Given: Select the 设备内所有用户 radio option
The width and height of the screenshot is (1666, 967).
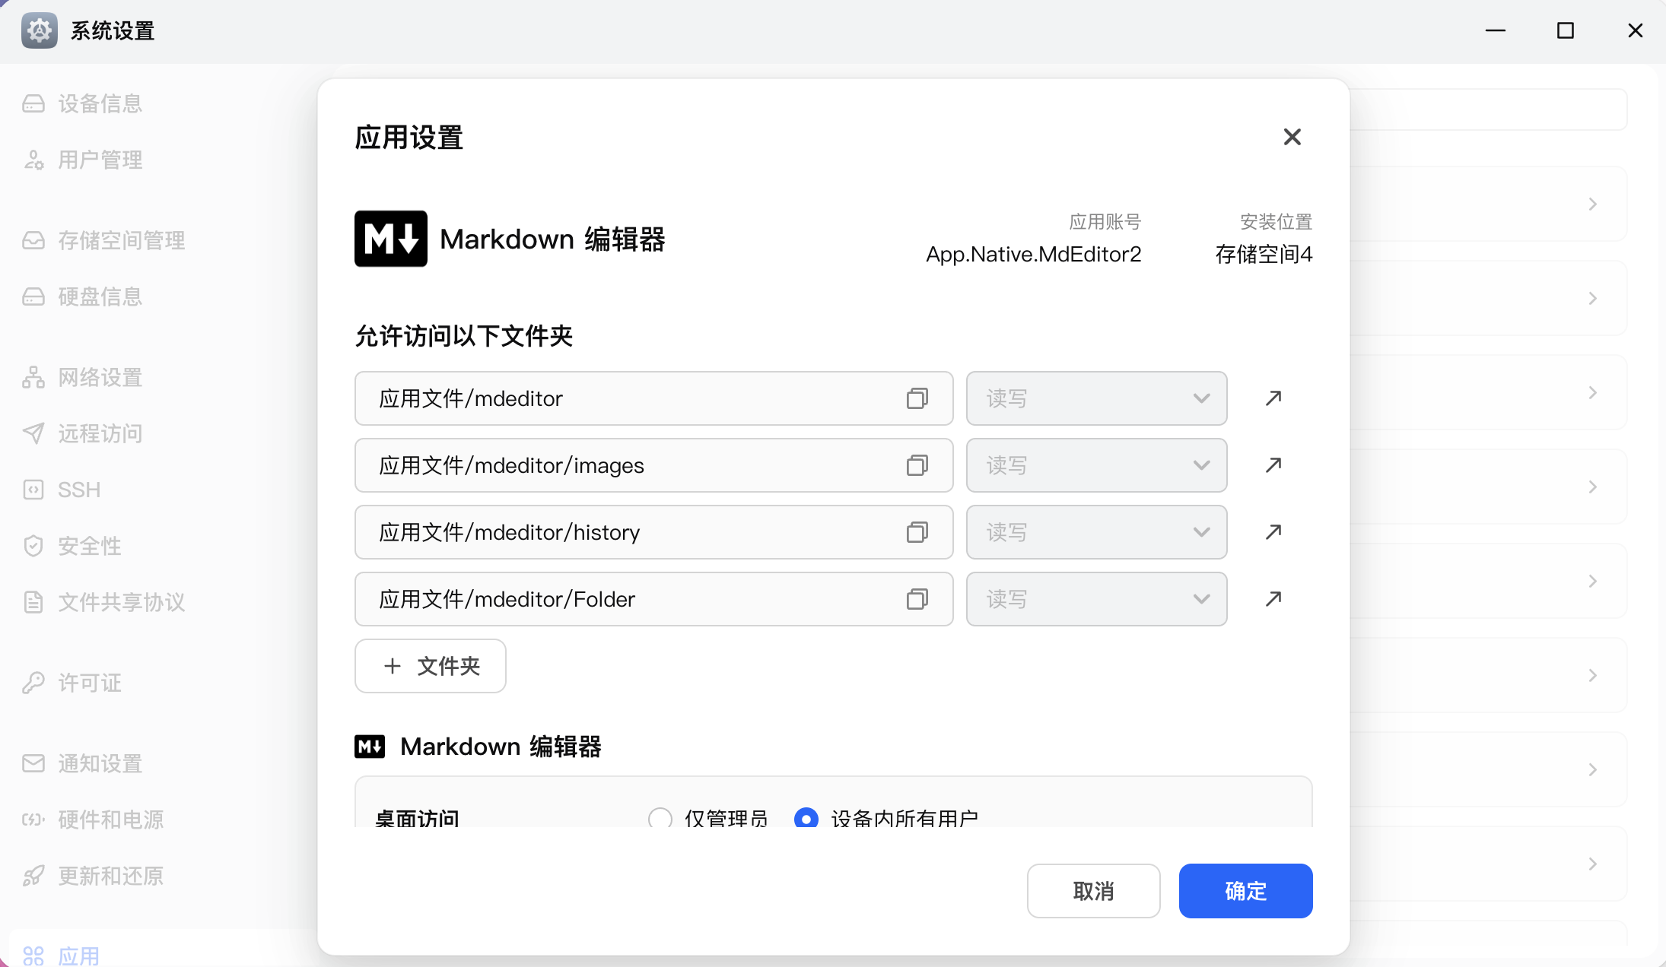Looking at the screenshot, I should click(x=806, y=818).
